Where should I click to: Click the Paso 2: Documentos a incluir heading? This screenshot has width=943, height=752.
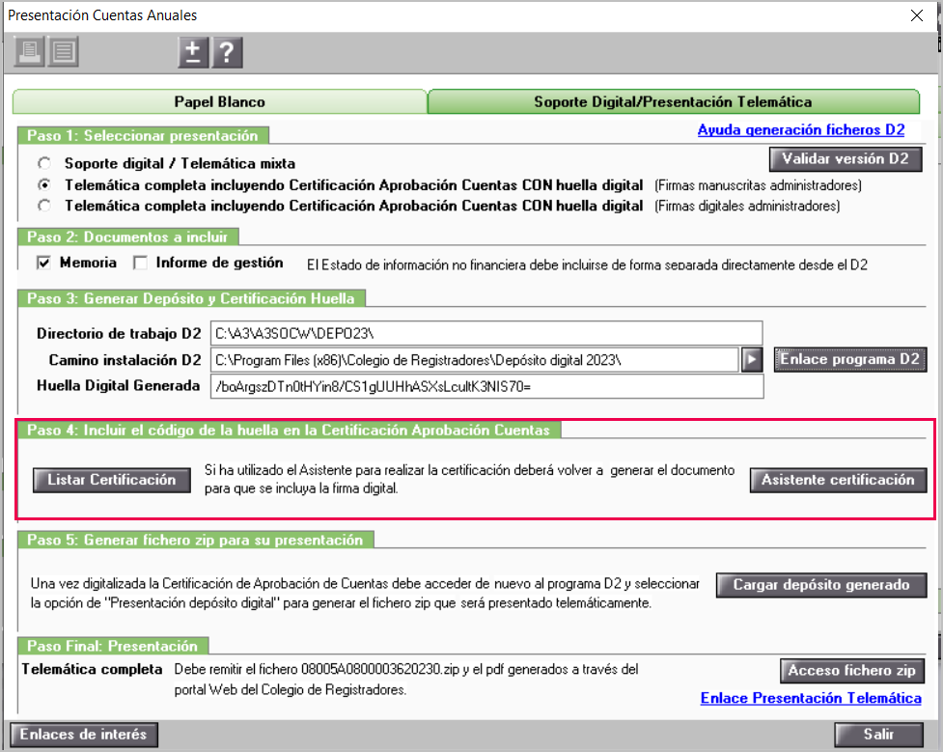[127, 237]
